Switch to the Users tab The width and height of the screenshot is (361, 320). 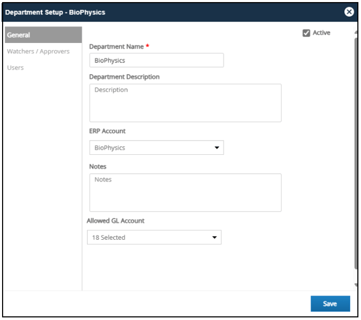point(15,68)
